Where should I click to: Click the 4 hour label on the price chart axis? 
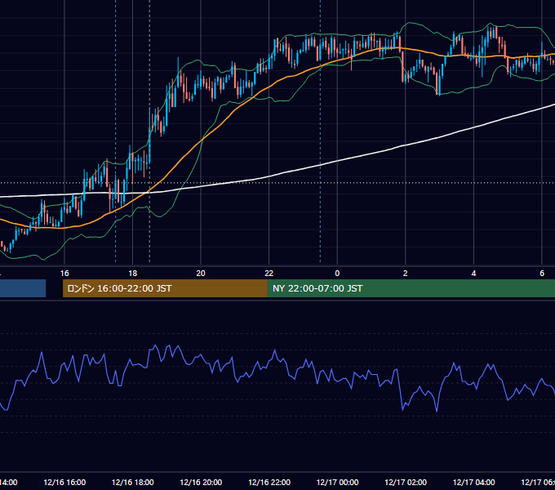pos(473,274)
